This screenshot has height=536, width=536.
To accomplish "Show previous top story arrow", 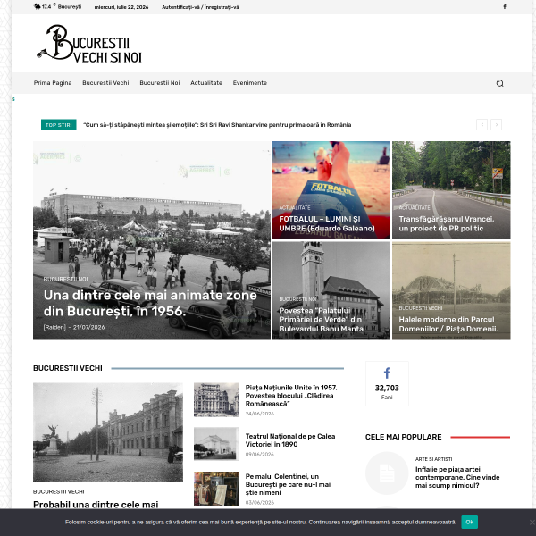I will (x=482, y=125).
